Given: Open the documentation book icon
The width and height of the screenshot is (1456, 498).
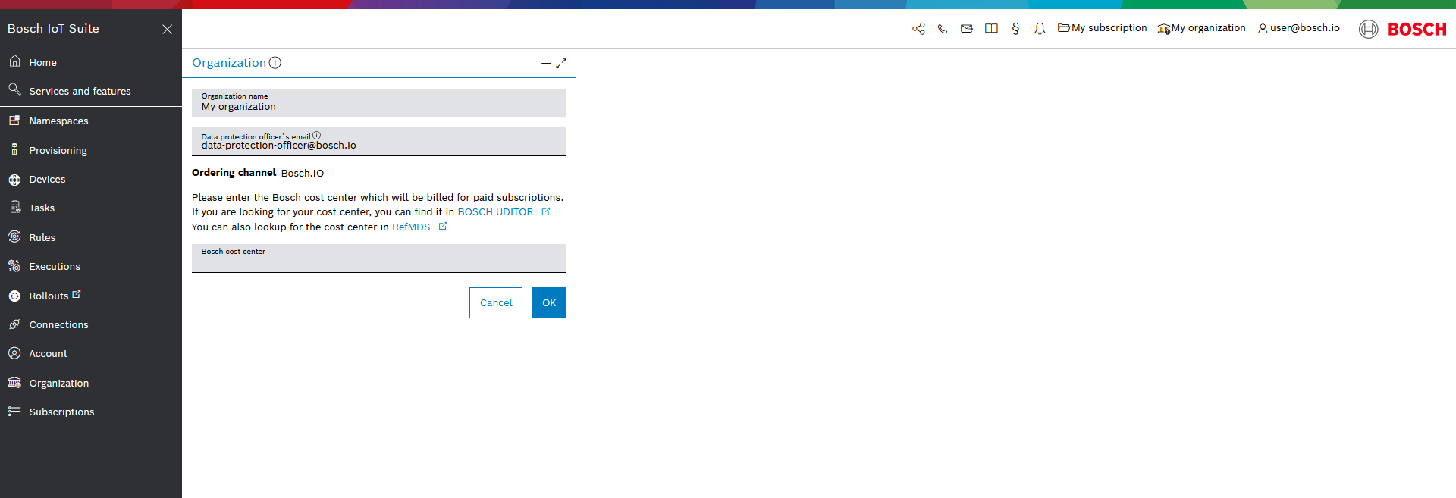Looking at the screenshot, I should point(991,29).
